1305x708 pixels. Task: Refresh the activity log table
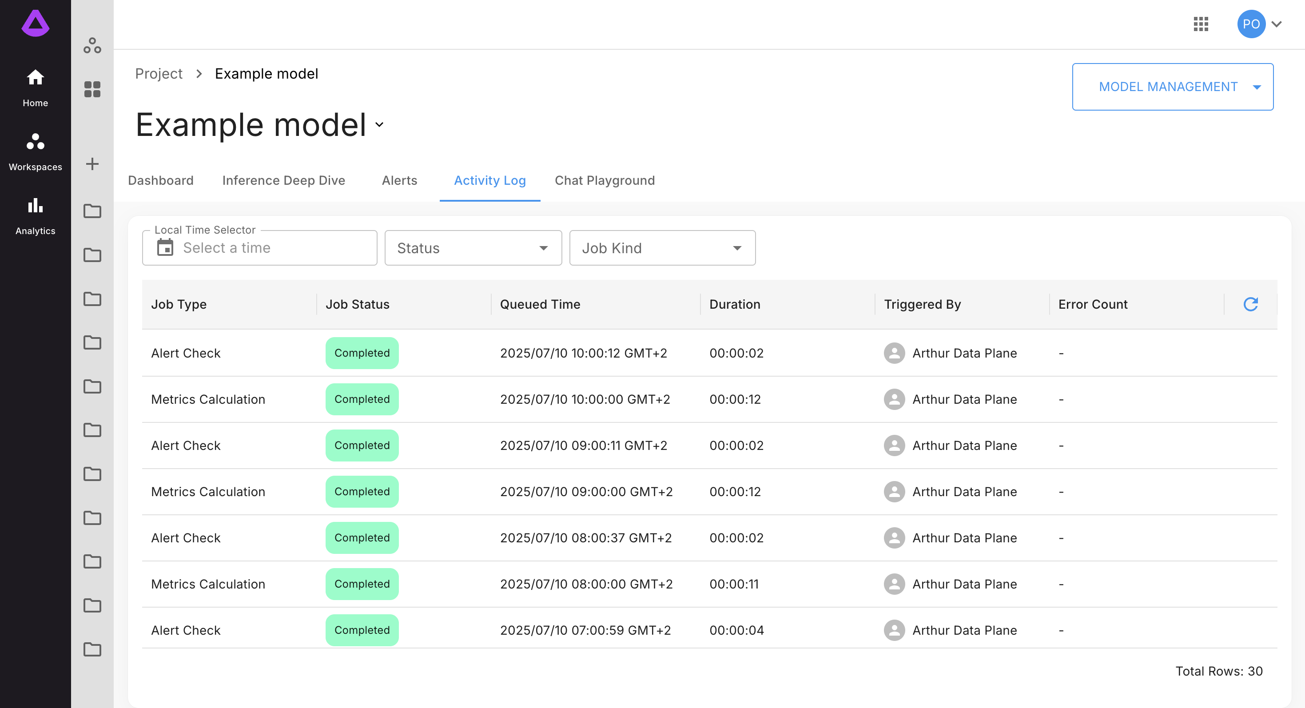coord(1251,304)
